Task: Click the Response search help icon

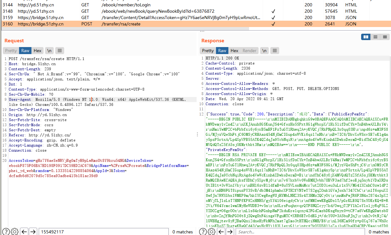Action: click(x=203, y=232)
